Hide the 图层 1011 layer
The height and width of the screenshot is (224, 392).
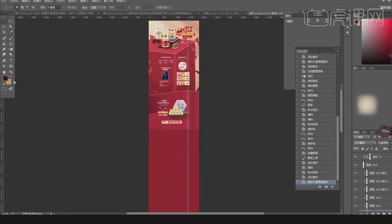click(355, 205)
